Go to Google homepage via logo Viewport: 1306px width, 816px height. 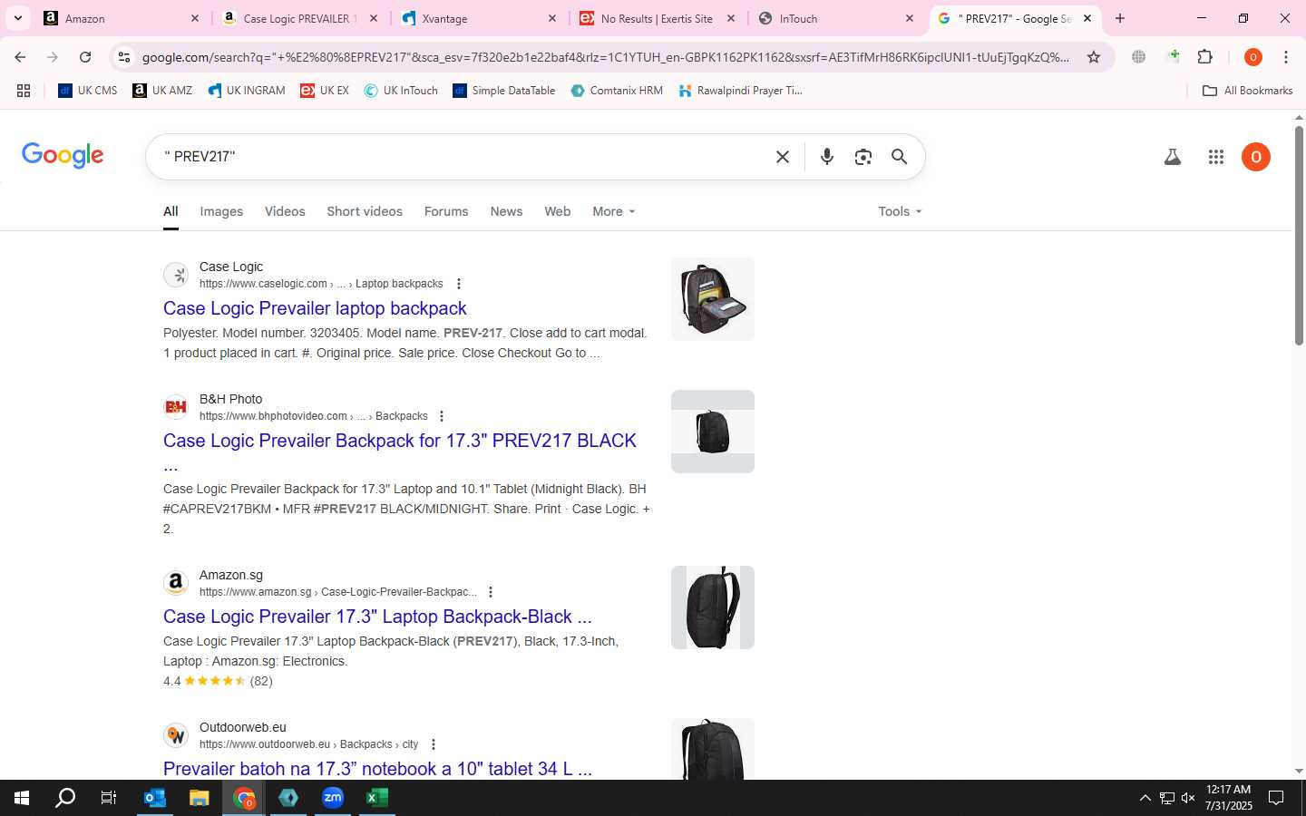click(63, 156)
